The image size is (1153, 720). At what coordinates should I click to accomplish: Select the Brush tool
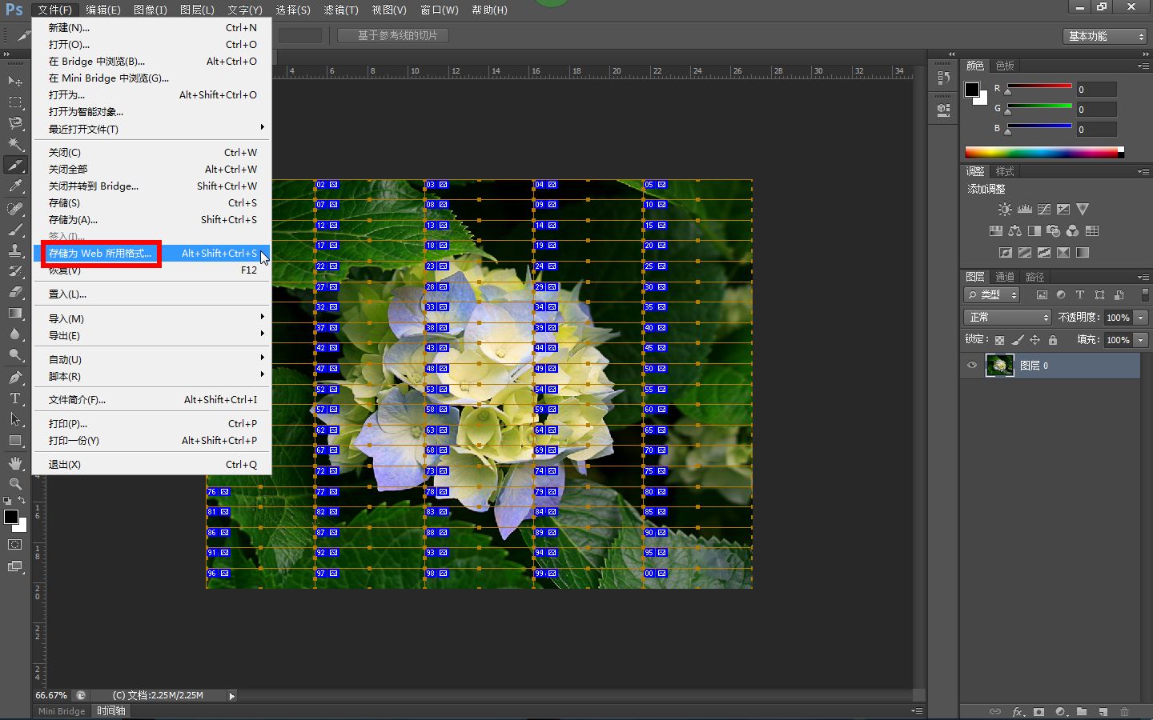(15, 230)
